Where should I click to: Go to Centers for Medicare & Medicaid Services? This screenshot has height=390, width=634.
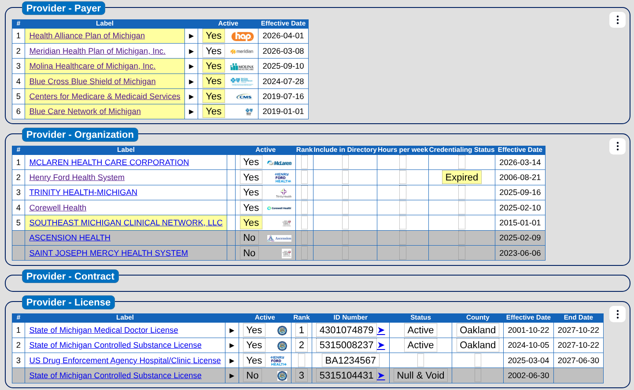(x=105, y=96)
